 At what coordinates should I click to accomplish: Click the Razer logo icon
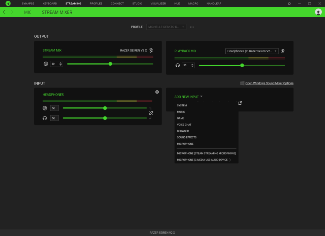[x=8, y=3]
